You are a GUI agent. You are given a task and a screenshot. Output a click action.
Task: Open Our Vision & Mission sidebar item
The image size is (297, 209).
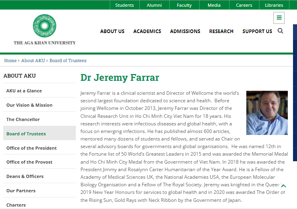click(40, 105)
